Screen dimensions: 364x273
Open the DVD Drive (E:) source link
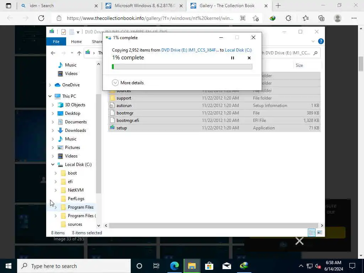pyautogui.click(x=190, y=50)
